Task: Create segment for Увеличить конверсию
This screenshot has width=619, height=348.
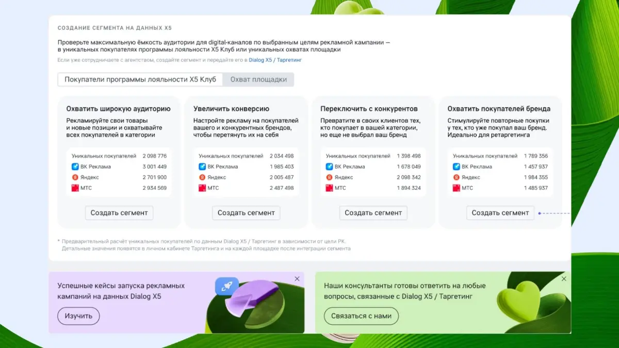Action: pyautogui.click(x=246, y=213)
